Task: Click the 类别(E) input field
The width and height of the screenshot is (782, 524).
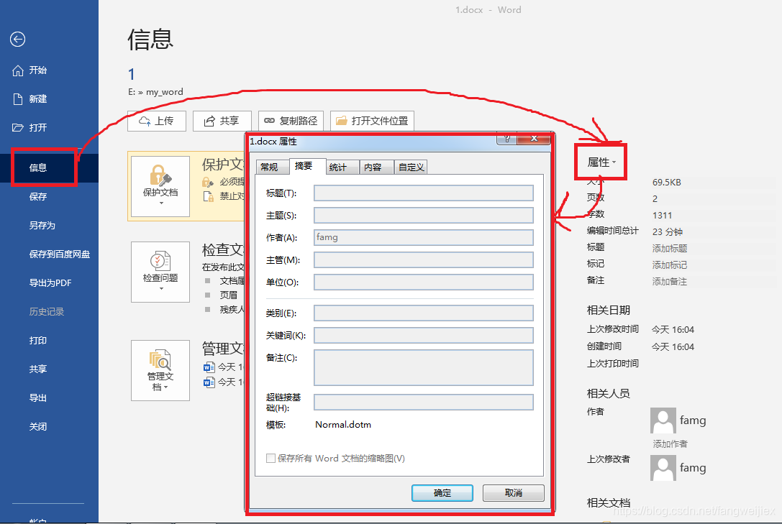Action: pyautogui.click(x=424, y=313)
